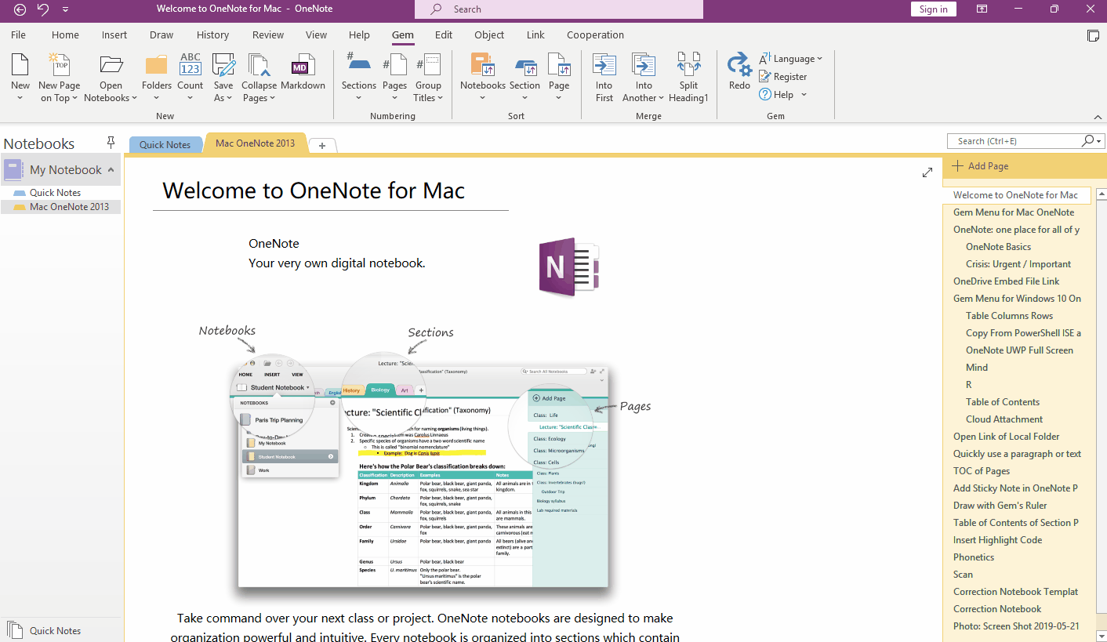Open the OneNote Basics subpage
Screen dimensions: 1107x642
[998, 247]
